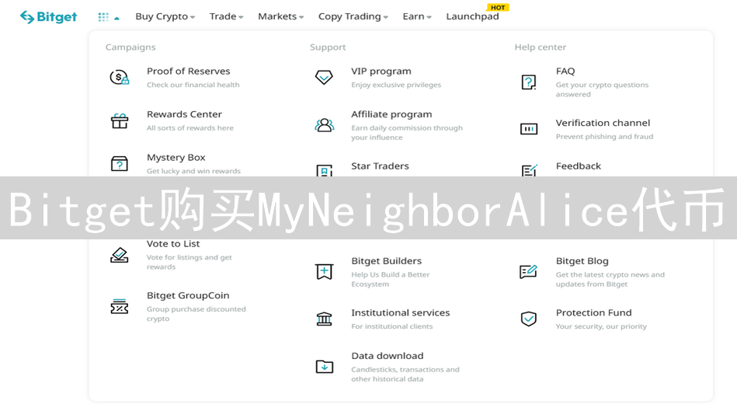Open the Protection Fund link

593,313
